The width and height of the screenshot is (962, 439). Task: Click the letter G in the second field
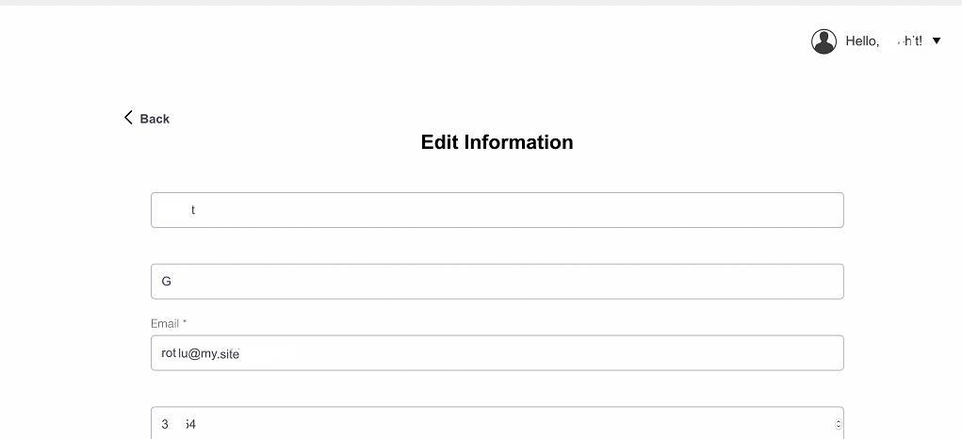[167, 282]
